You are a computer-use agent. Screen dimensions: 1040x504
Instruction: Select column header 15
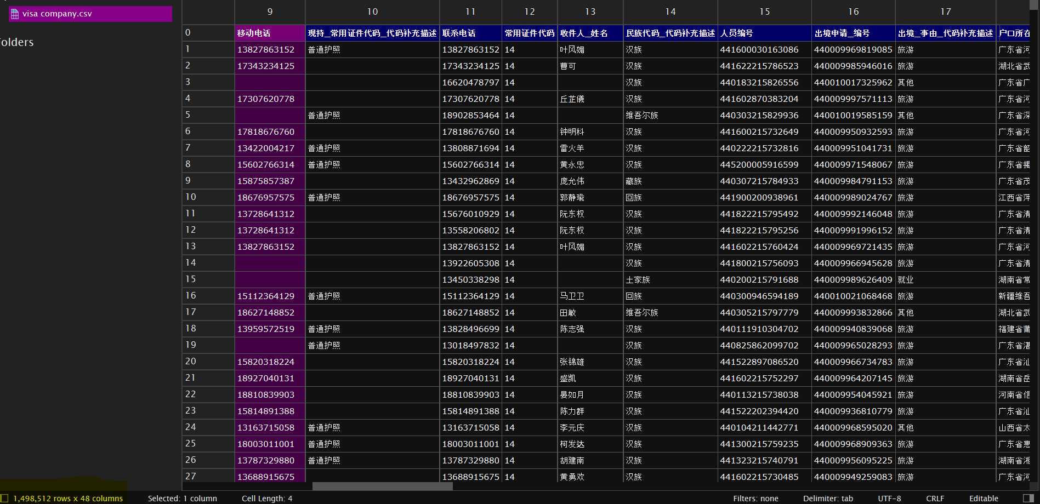(765, 12)
